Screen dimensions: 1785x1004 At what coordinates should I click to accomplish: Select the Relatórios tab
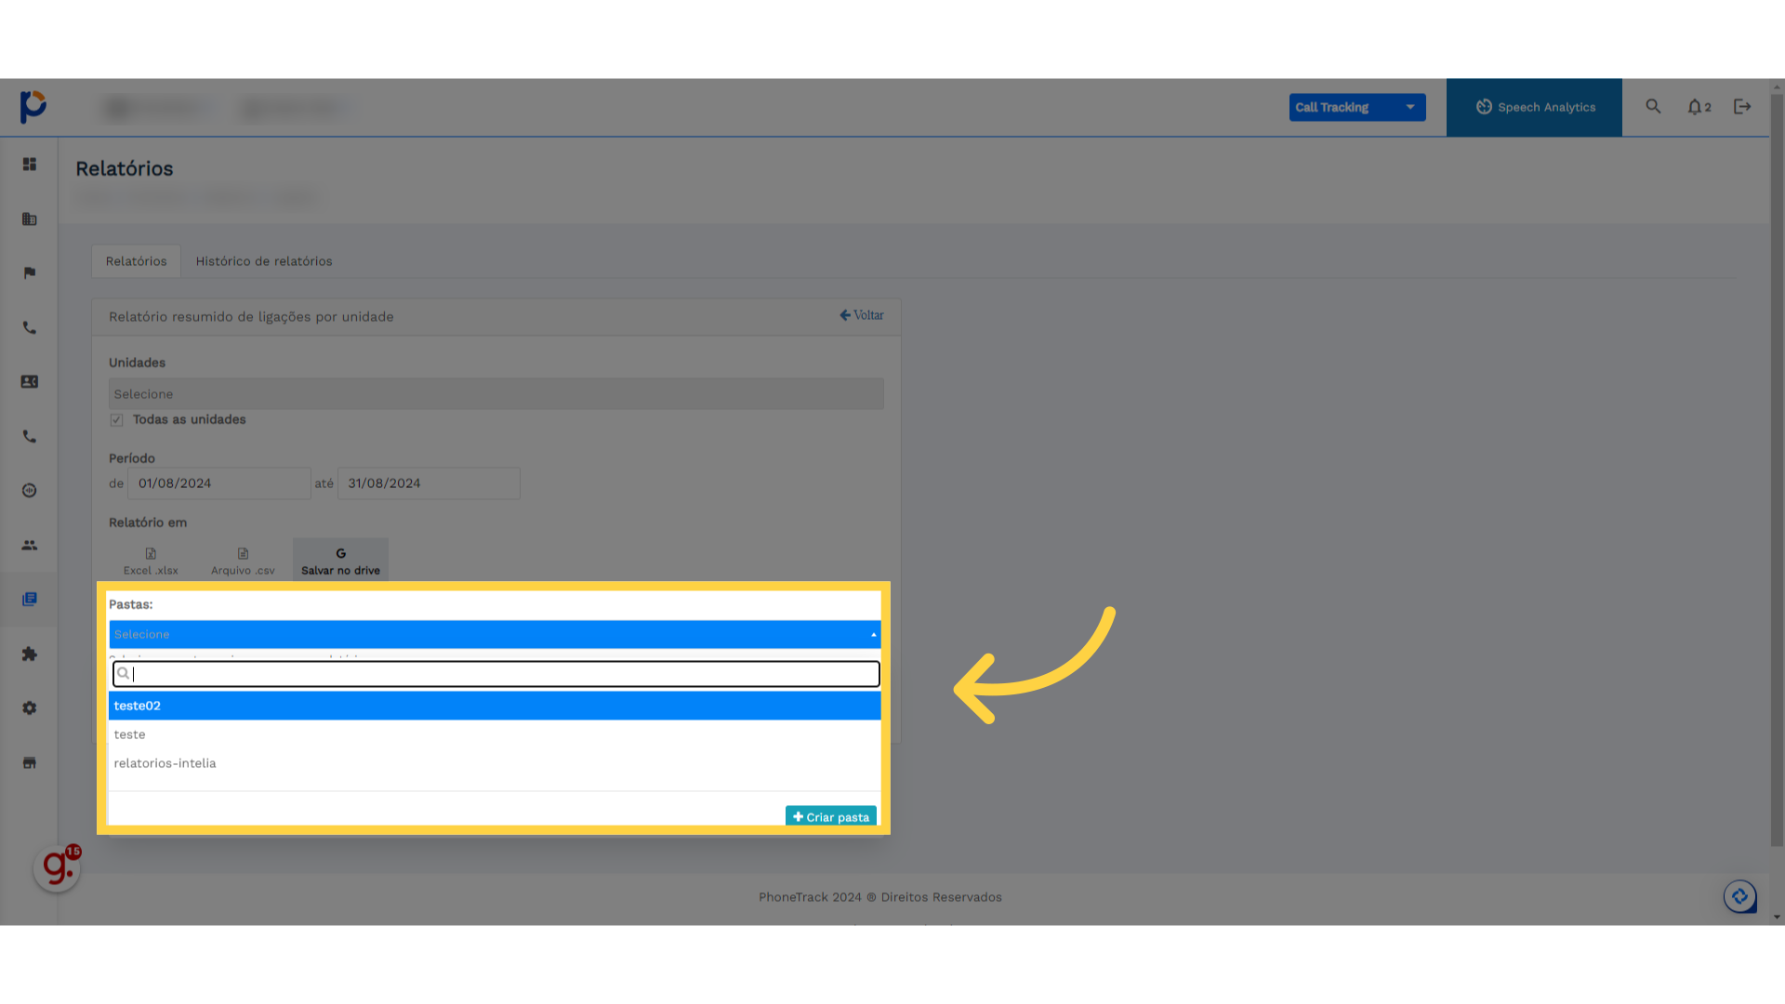point(136,261)
